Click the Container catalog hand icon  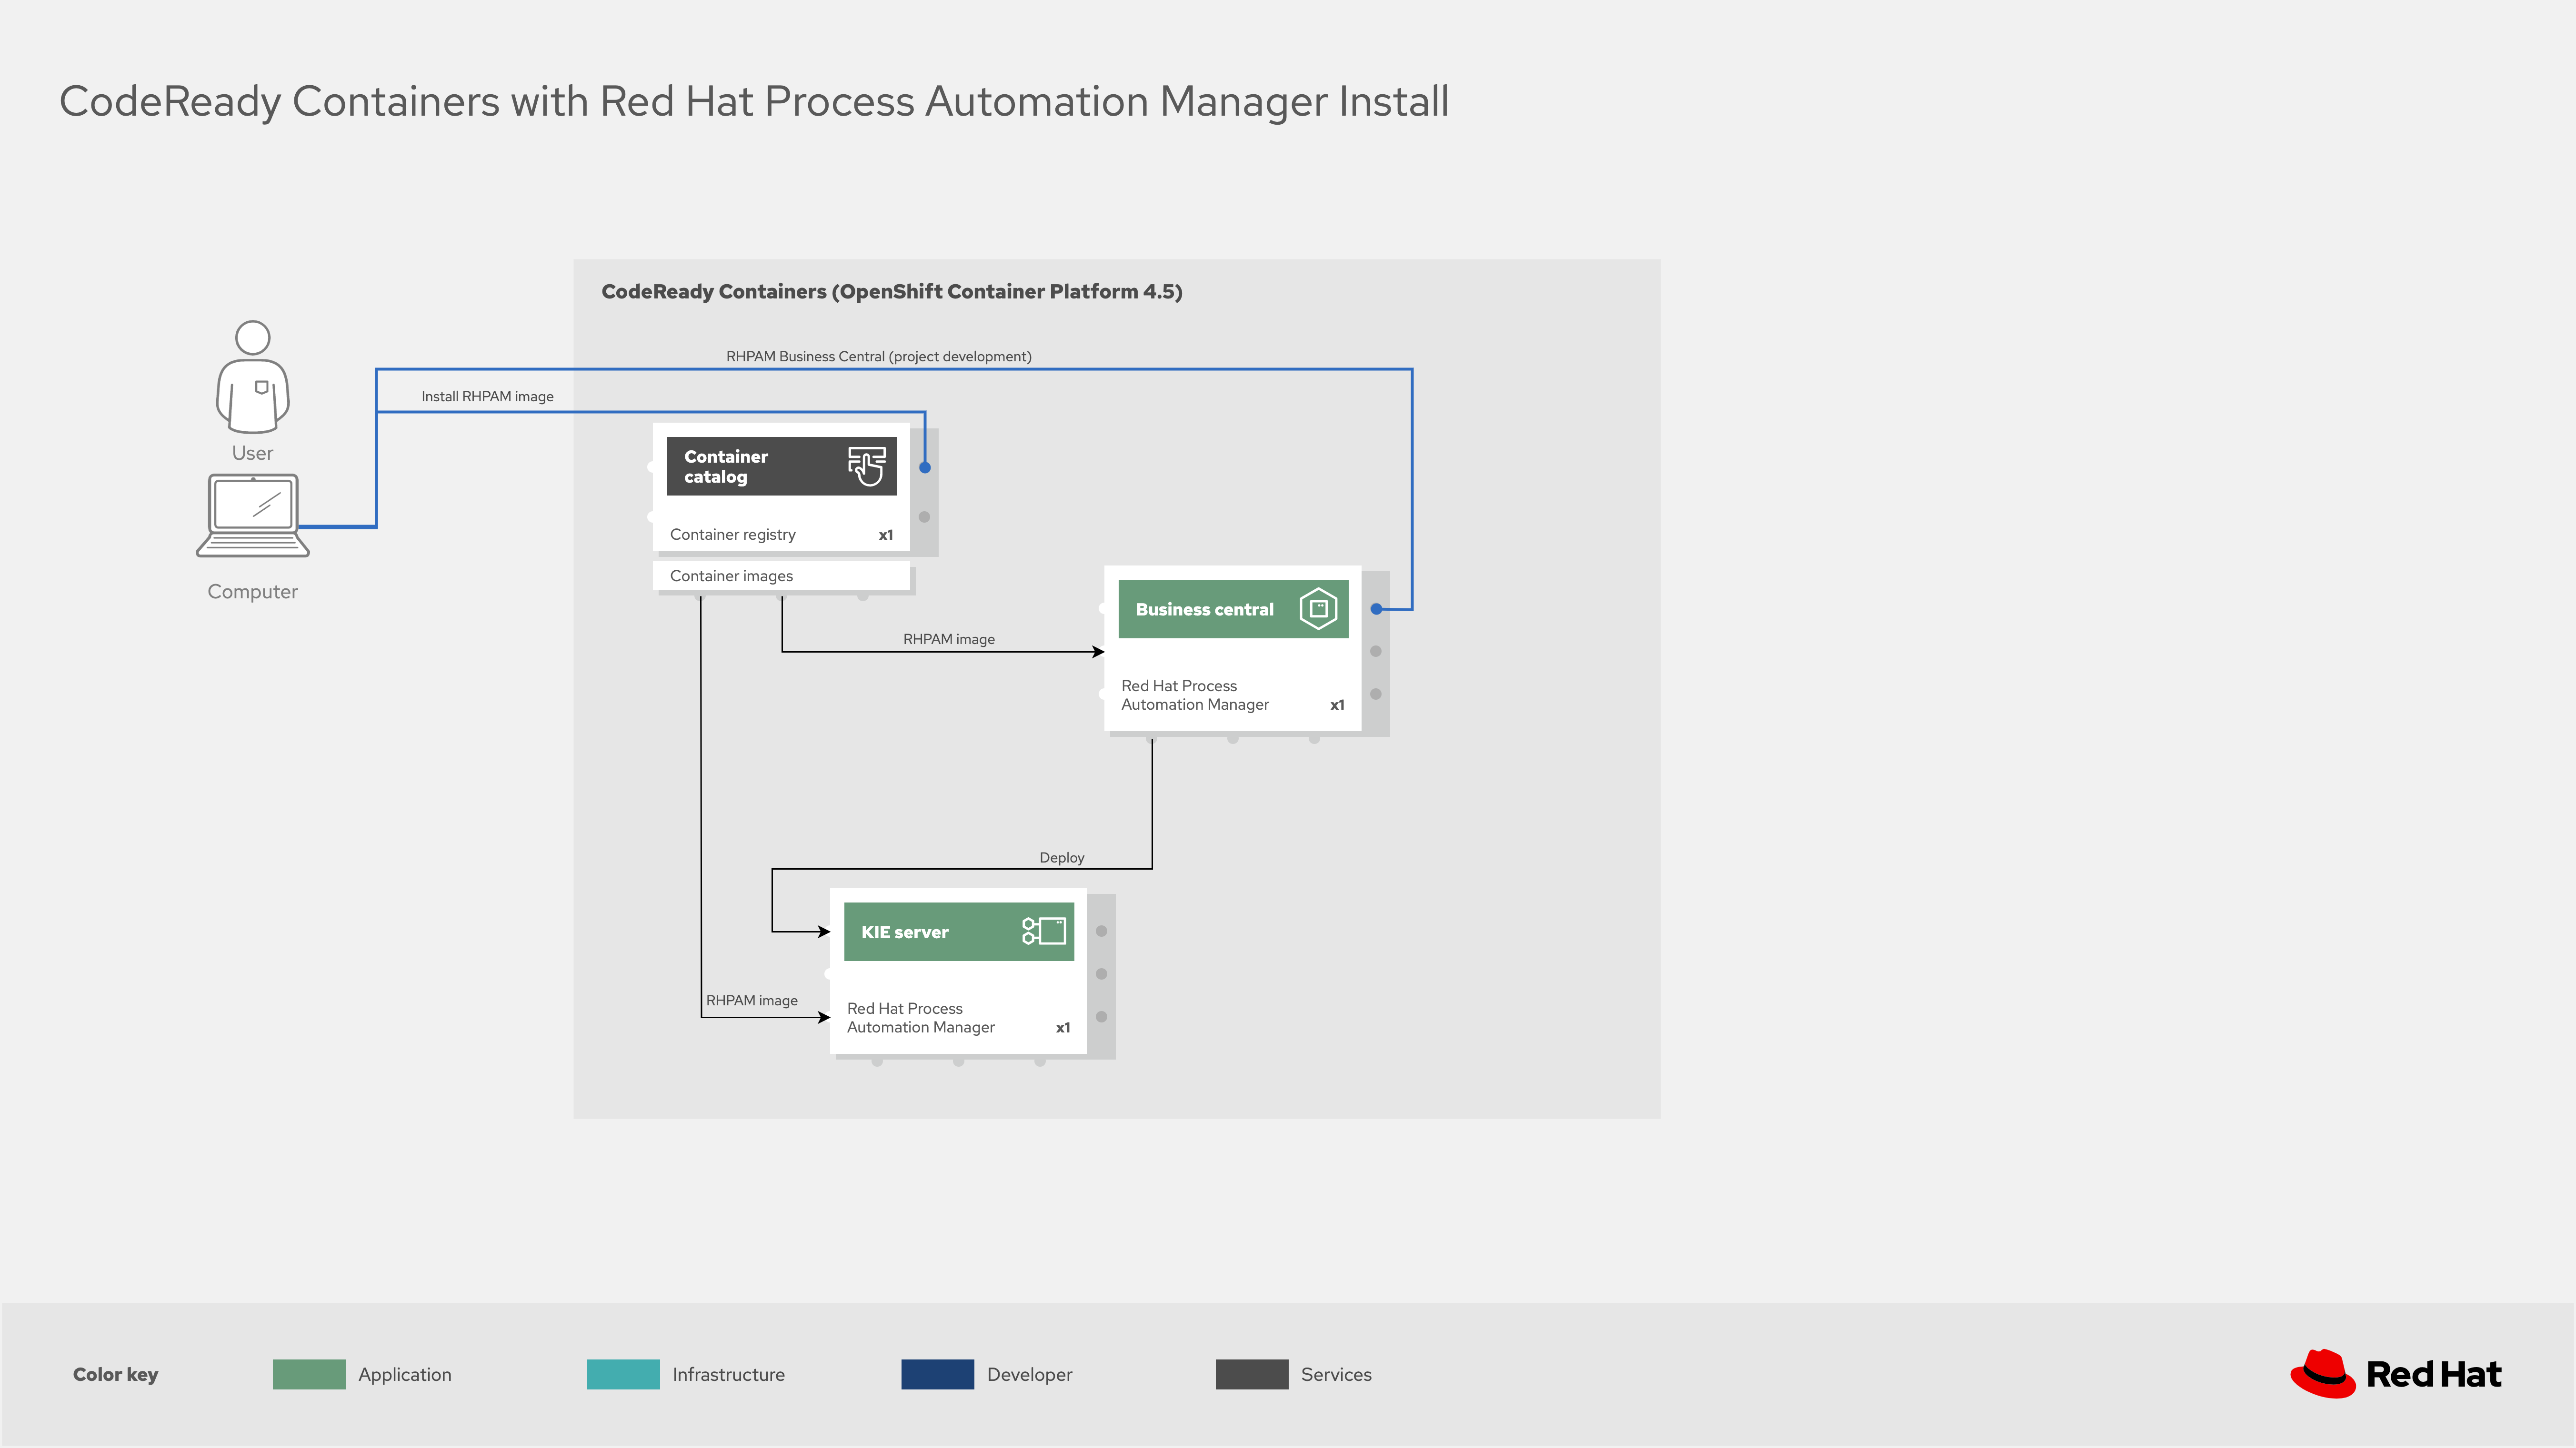click(866, 466)
